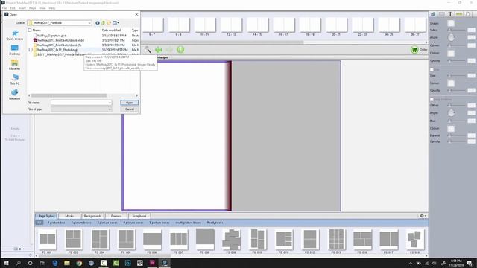Open the Page menu
477x268 pixels.
33,8
